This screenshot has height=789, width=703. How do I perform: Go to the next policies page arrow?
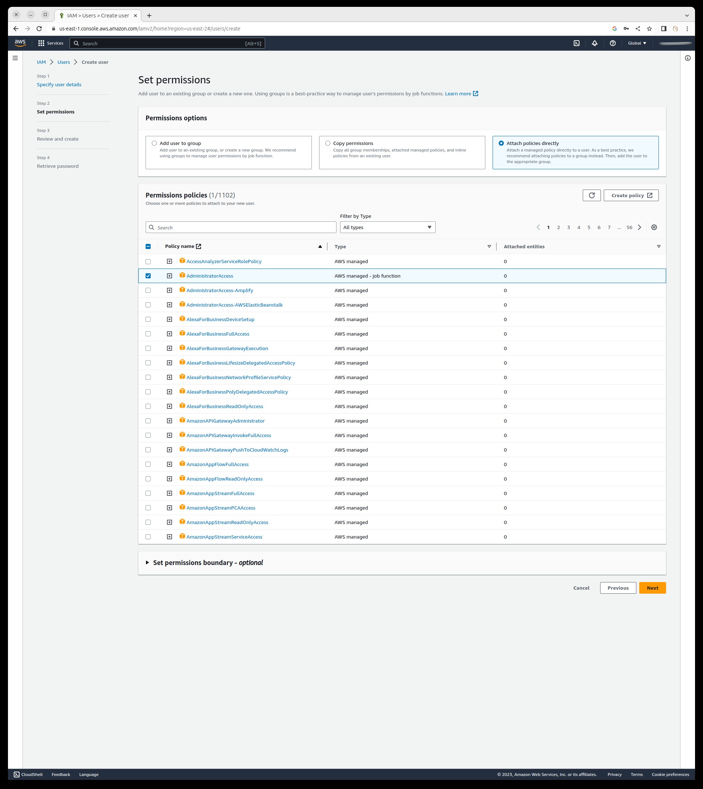coord(640,227)
